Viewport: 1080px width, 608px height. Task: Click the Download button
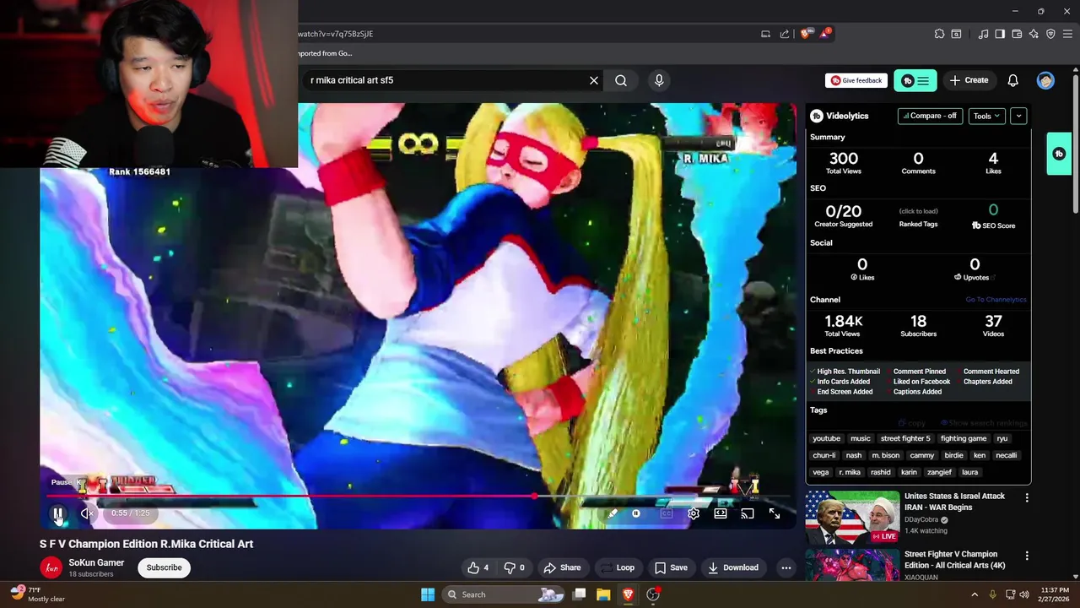732,567
